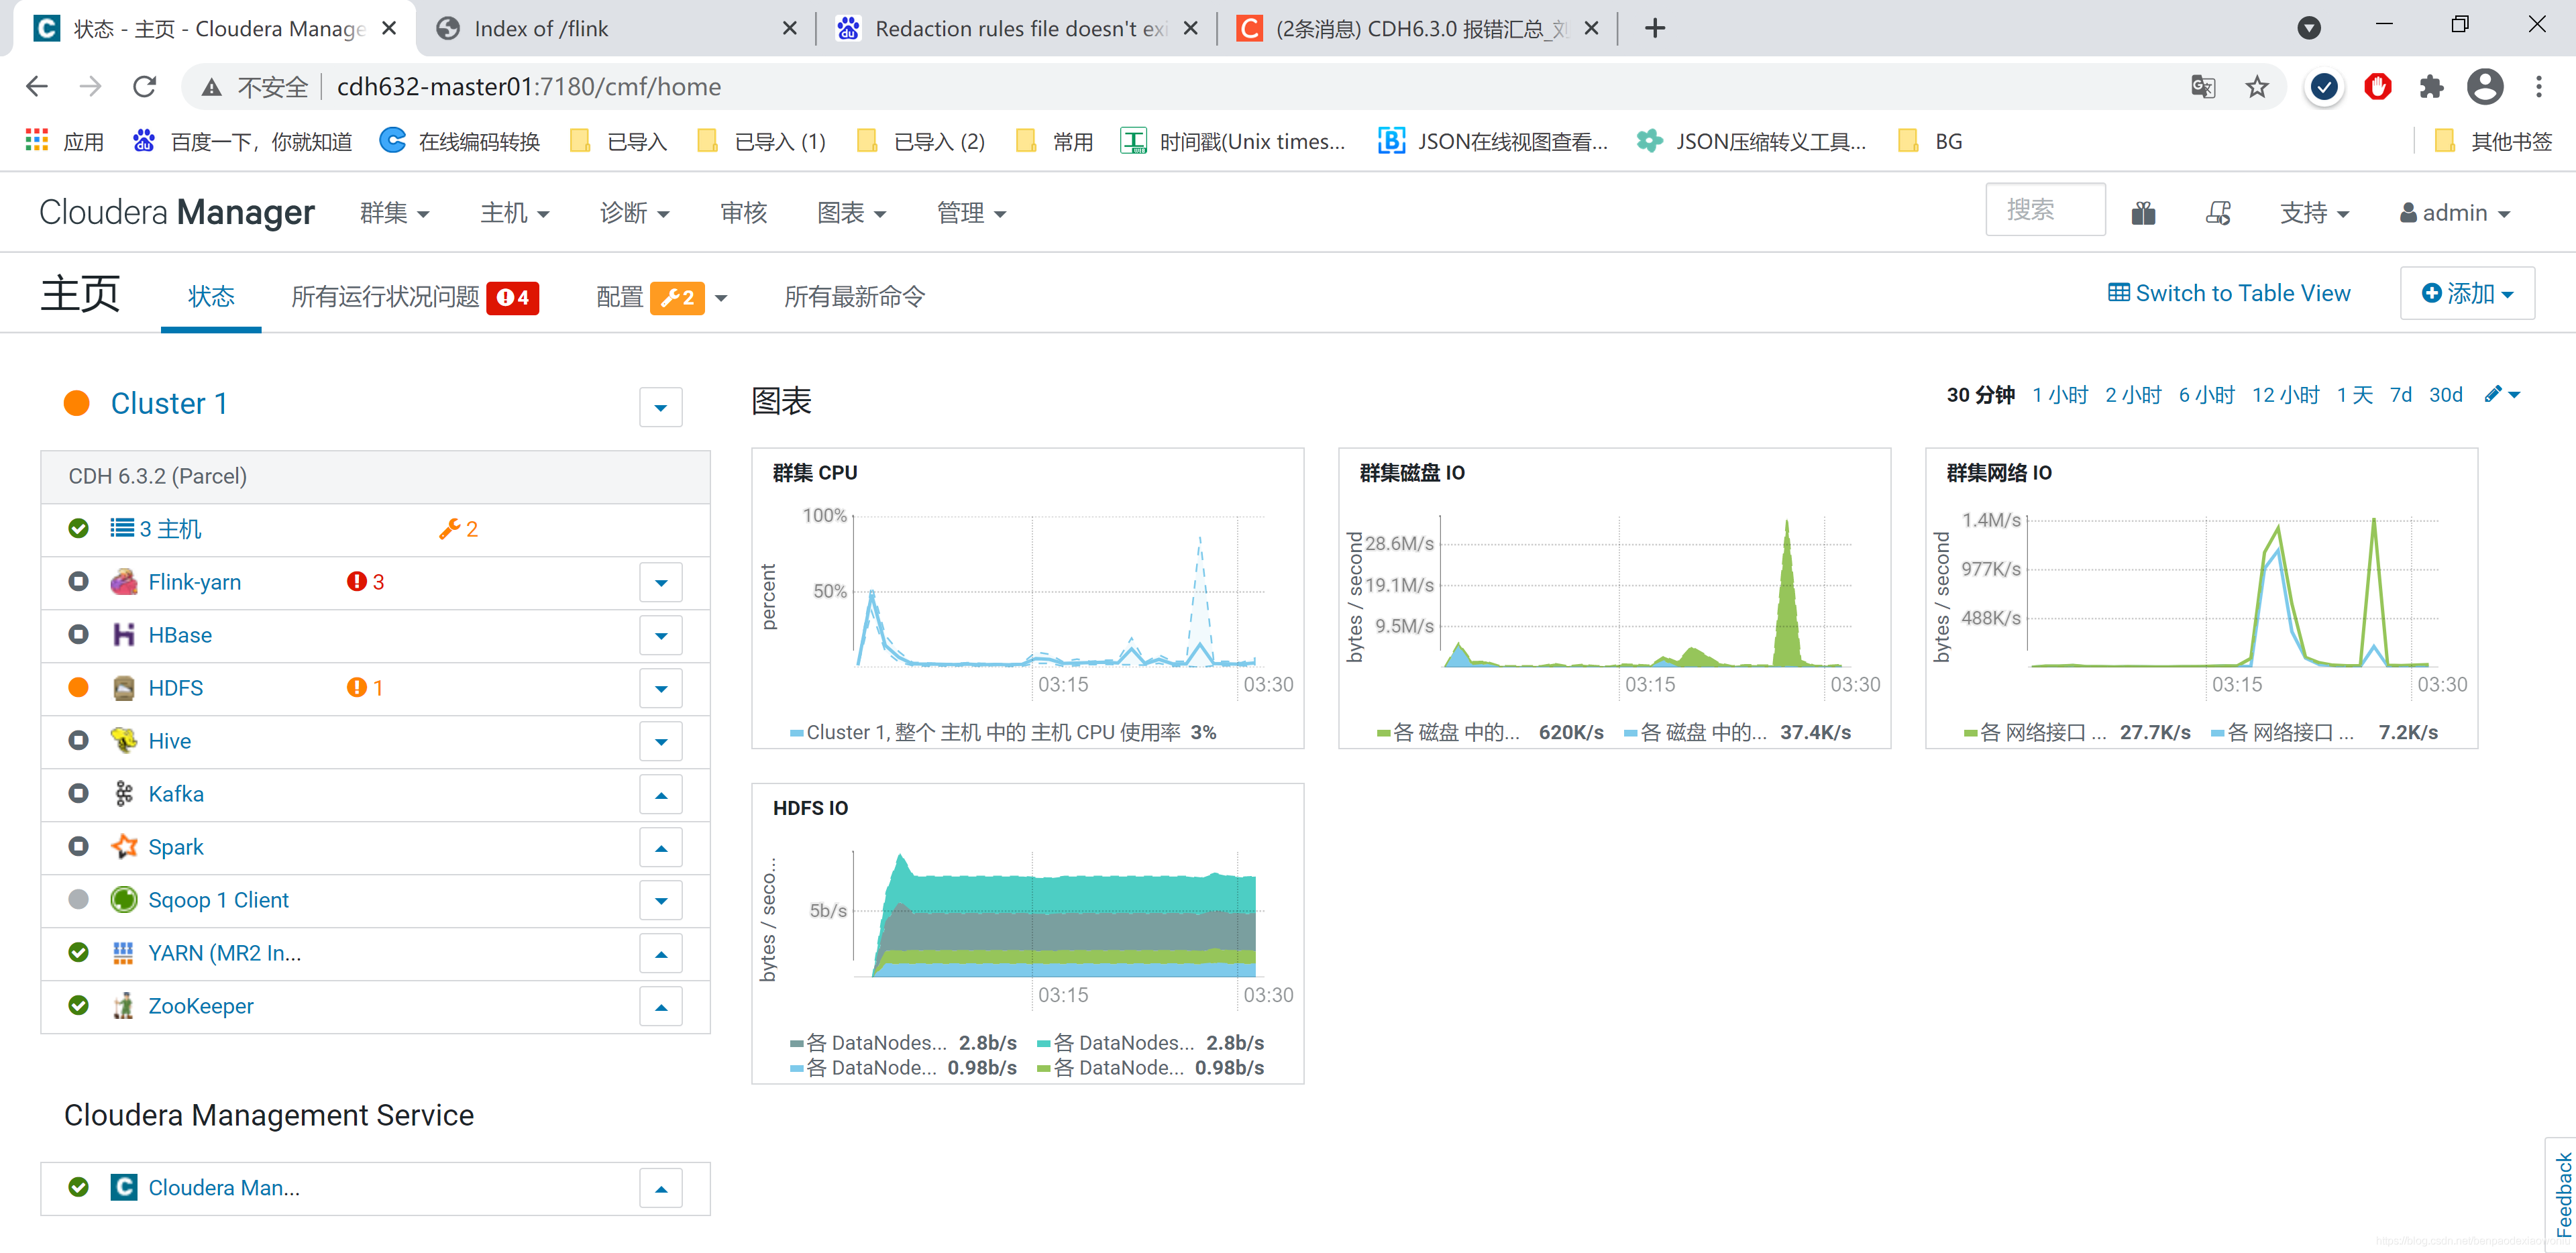Click the Kafka service icon
This screenshot has width=2576, height=1253.
pyautogui.click(x=124, y=794)
